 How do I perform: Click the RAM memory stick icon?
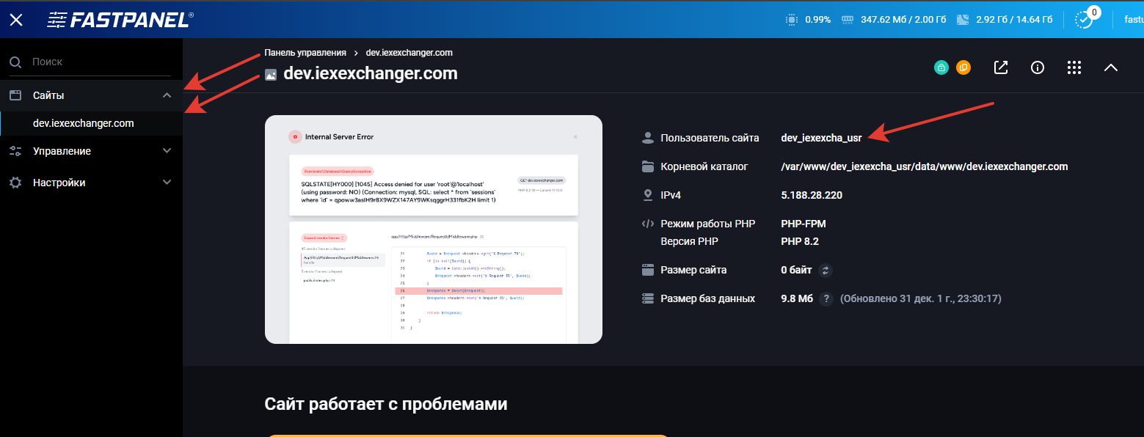[x=848, y=20]
